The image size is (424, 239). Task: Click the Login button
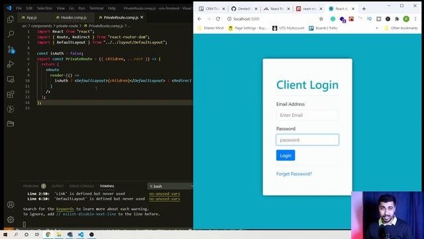click(286, 155)
